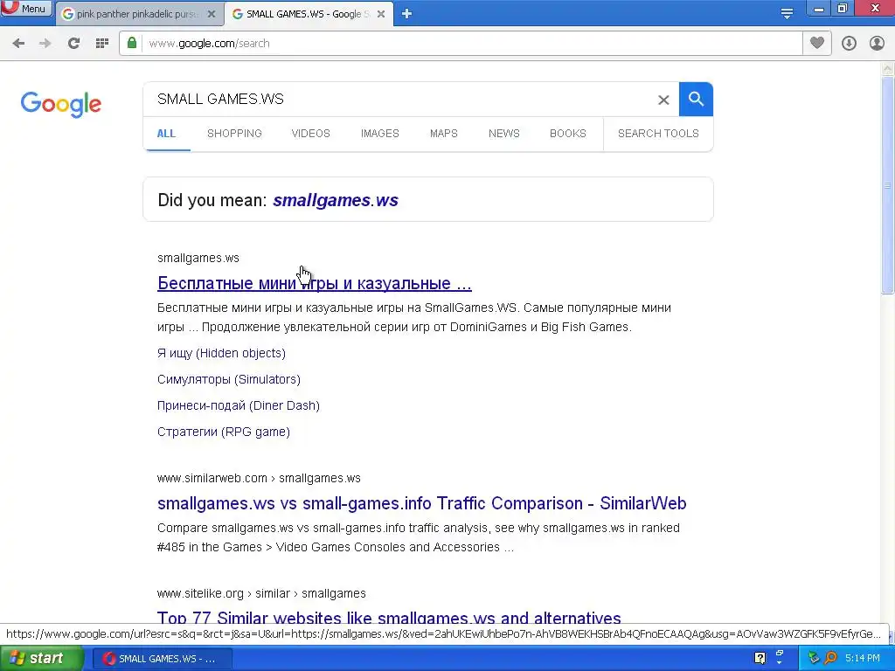Switch to IMAGES results
This screenshot has height=671, width=895.
[x=379, y=134]
